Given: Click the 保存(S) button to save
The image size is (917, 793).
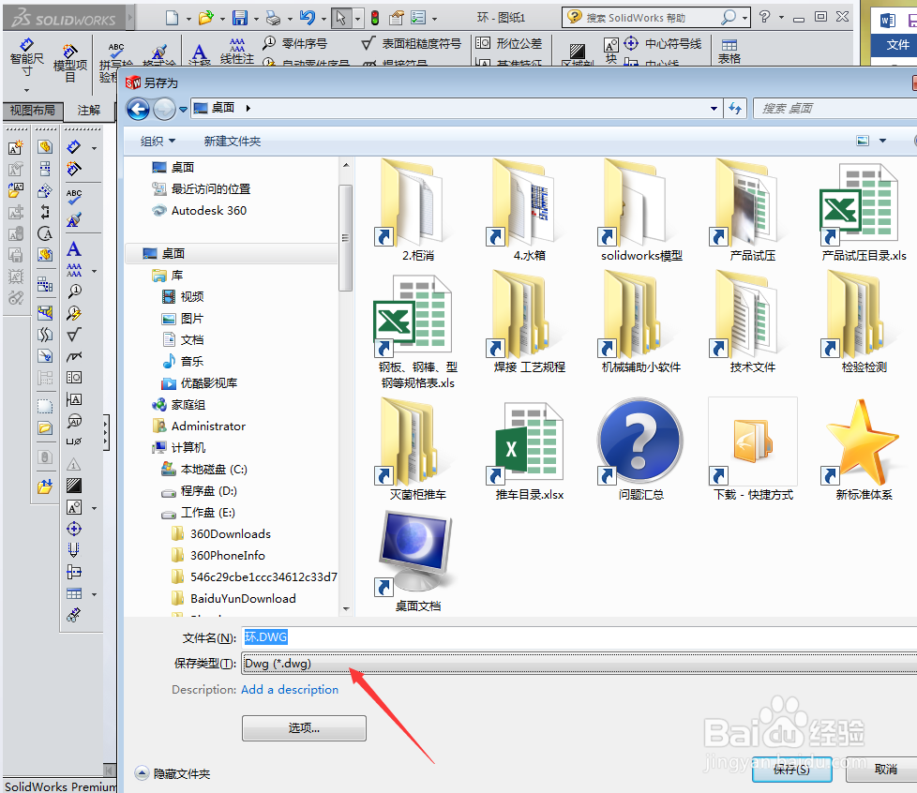Looking at the screenshot, I should [790, 770].
